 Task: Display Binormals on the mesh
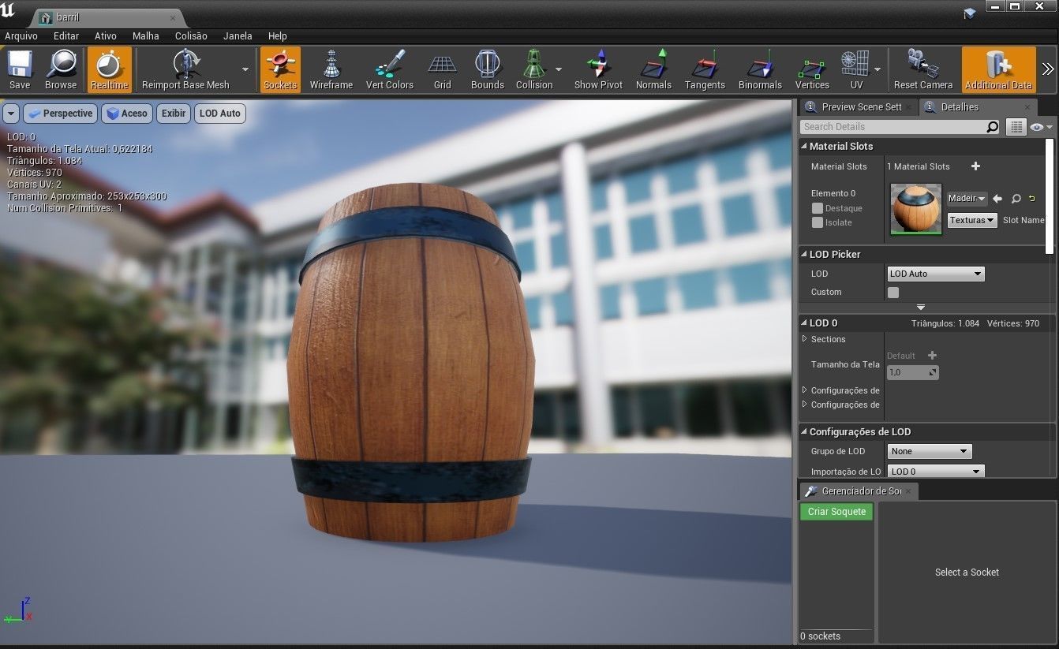[760, 69]
